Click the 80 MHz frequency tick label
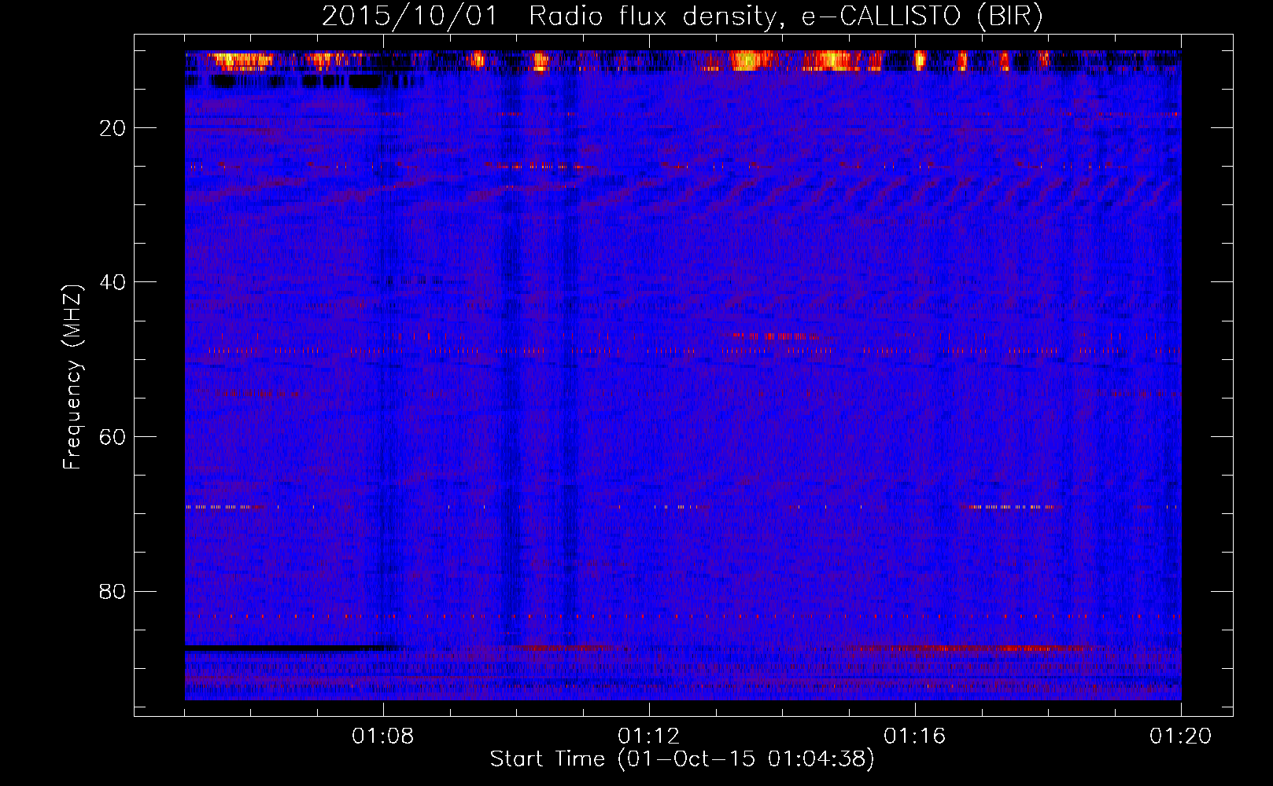Screen dimensions: 1273x786 (x=113, y=591)
